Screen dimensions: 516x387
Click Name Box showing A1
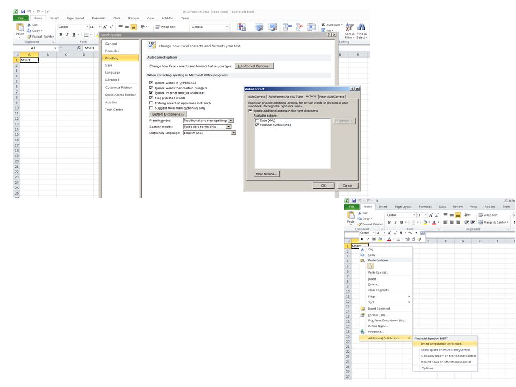coord(33,48)
